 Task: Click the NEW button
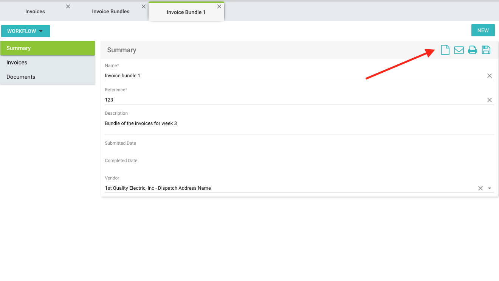click(483, 31)
